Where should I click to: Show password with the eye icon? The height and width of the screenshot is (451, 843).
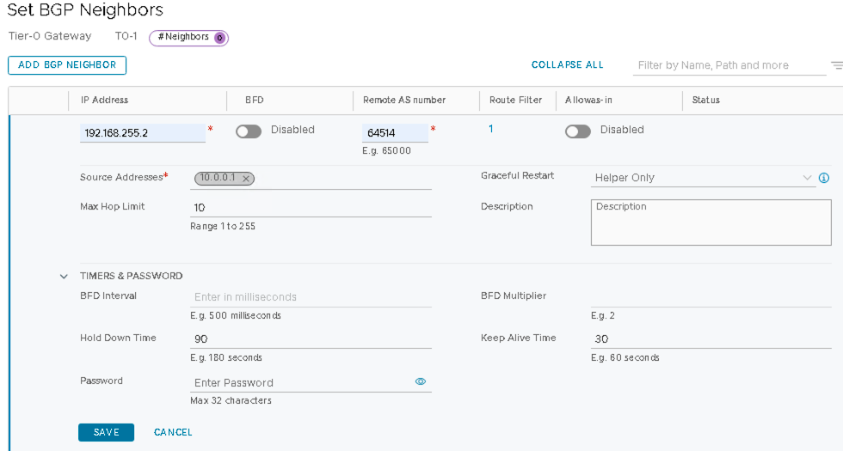[x=421, y=381]
